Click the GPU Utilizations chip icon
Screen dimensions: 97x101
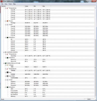tap(8, 87)
